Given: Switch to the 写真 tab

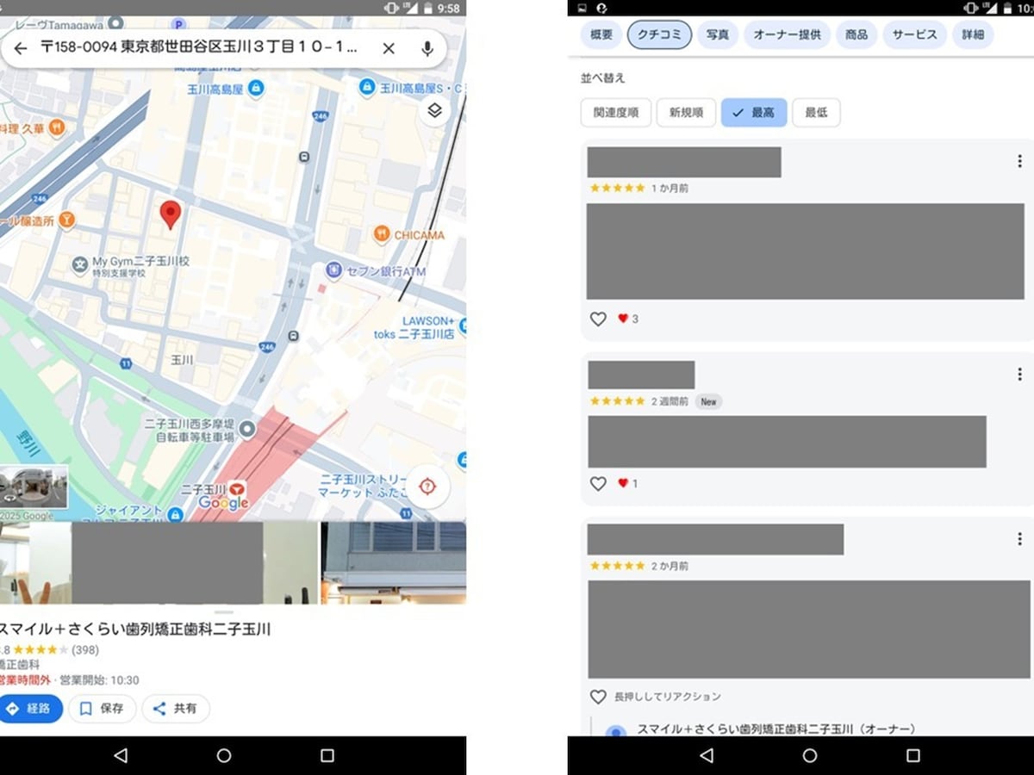Looking at the screenshot, I should (x=717, y=35).
